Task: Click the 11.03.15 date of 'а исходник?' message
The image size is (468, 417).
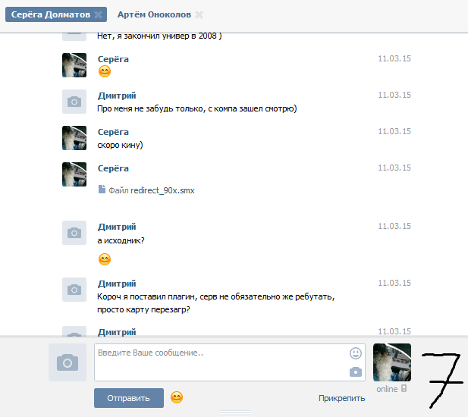Action: point(394,226)
